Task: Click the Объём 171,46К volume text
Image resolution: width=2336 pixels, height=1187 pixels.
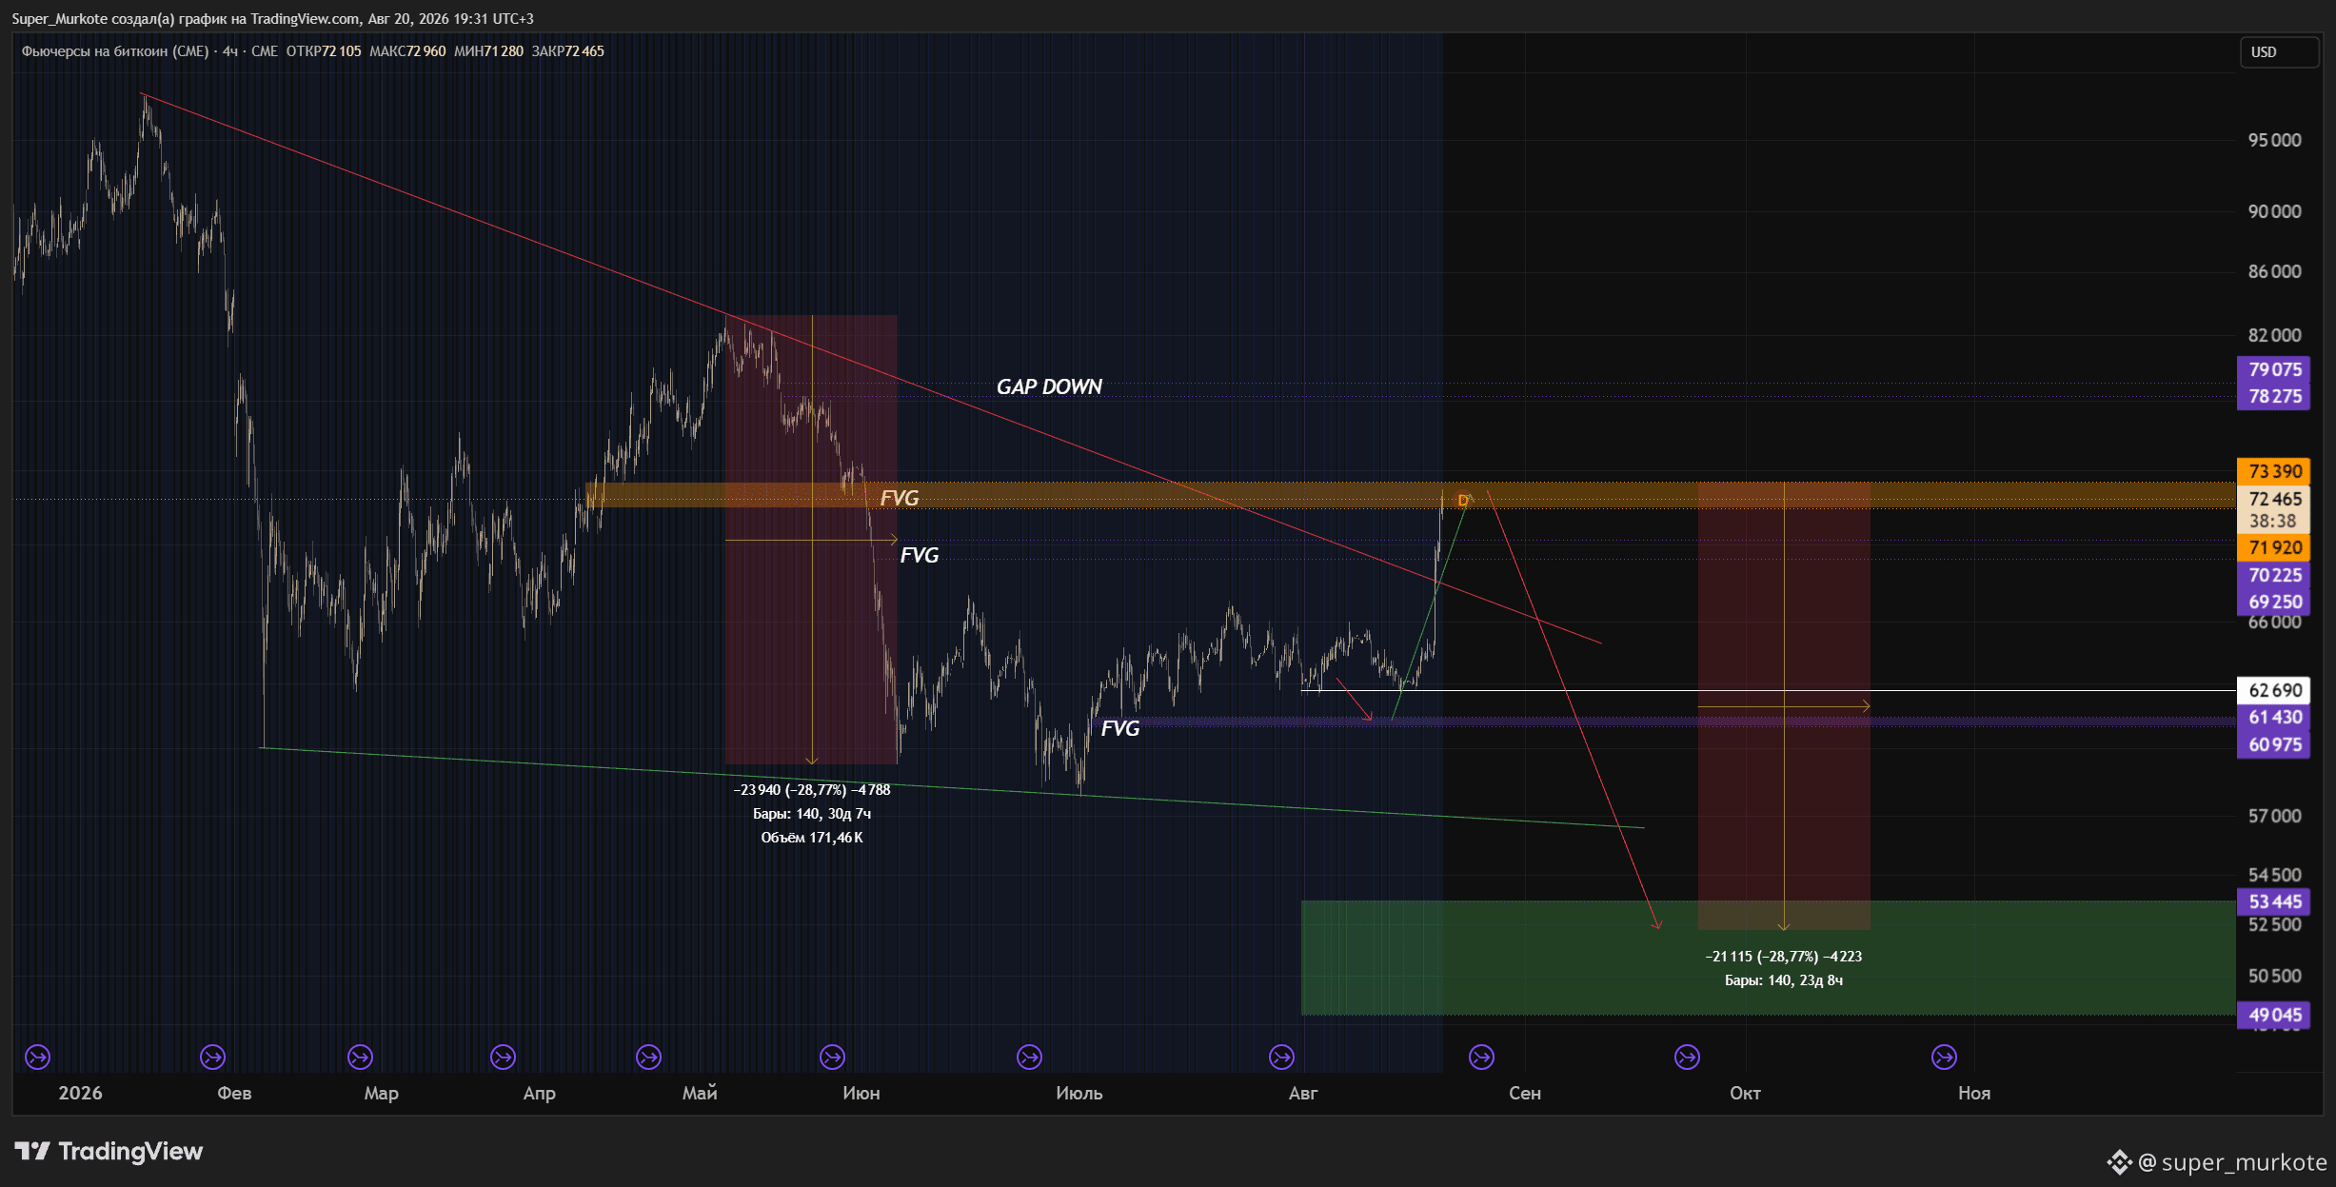Action: (812, 838)
